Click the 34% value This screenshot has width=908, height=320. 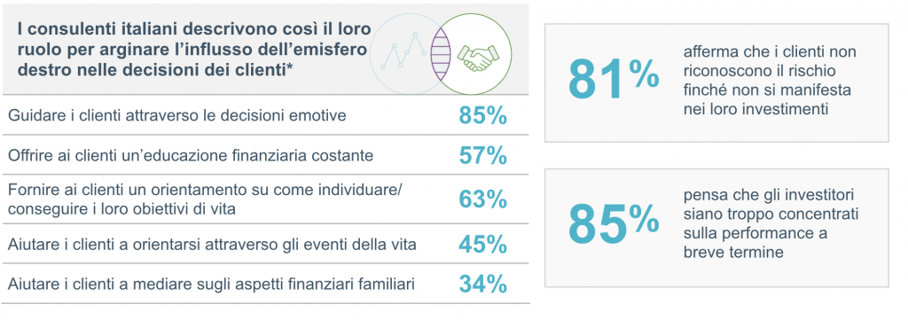pyautogui.click(x=483, y=285)
